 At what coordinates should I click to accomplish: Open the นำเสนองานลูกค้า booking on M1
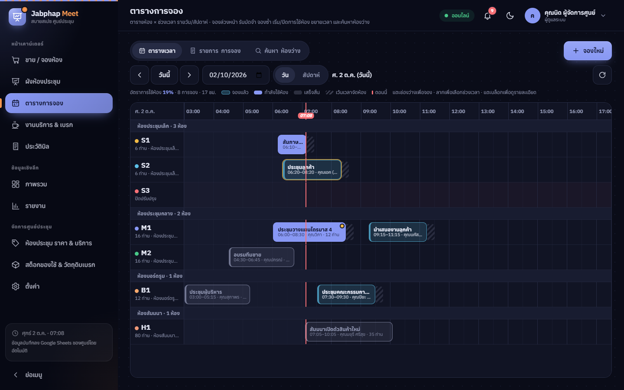(398, 232)
